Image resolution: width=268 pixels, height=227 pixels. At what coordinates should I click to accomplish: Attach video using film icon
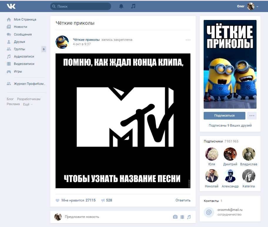click(x=182, y=217)
